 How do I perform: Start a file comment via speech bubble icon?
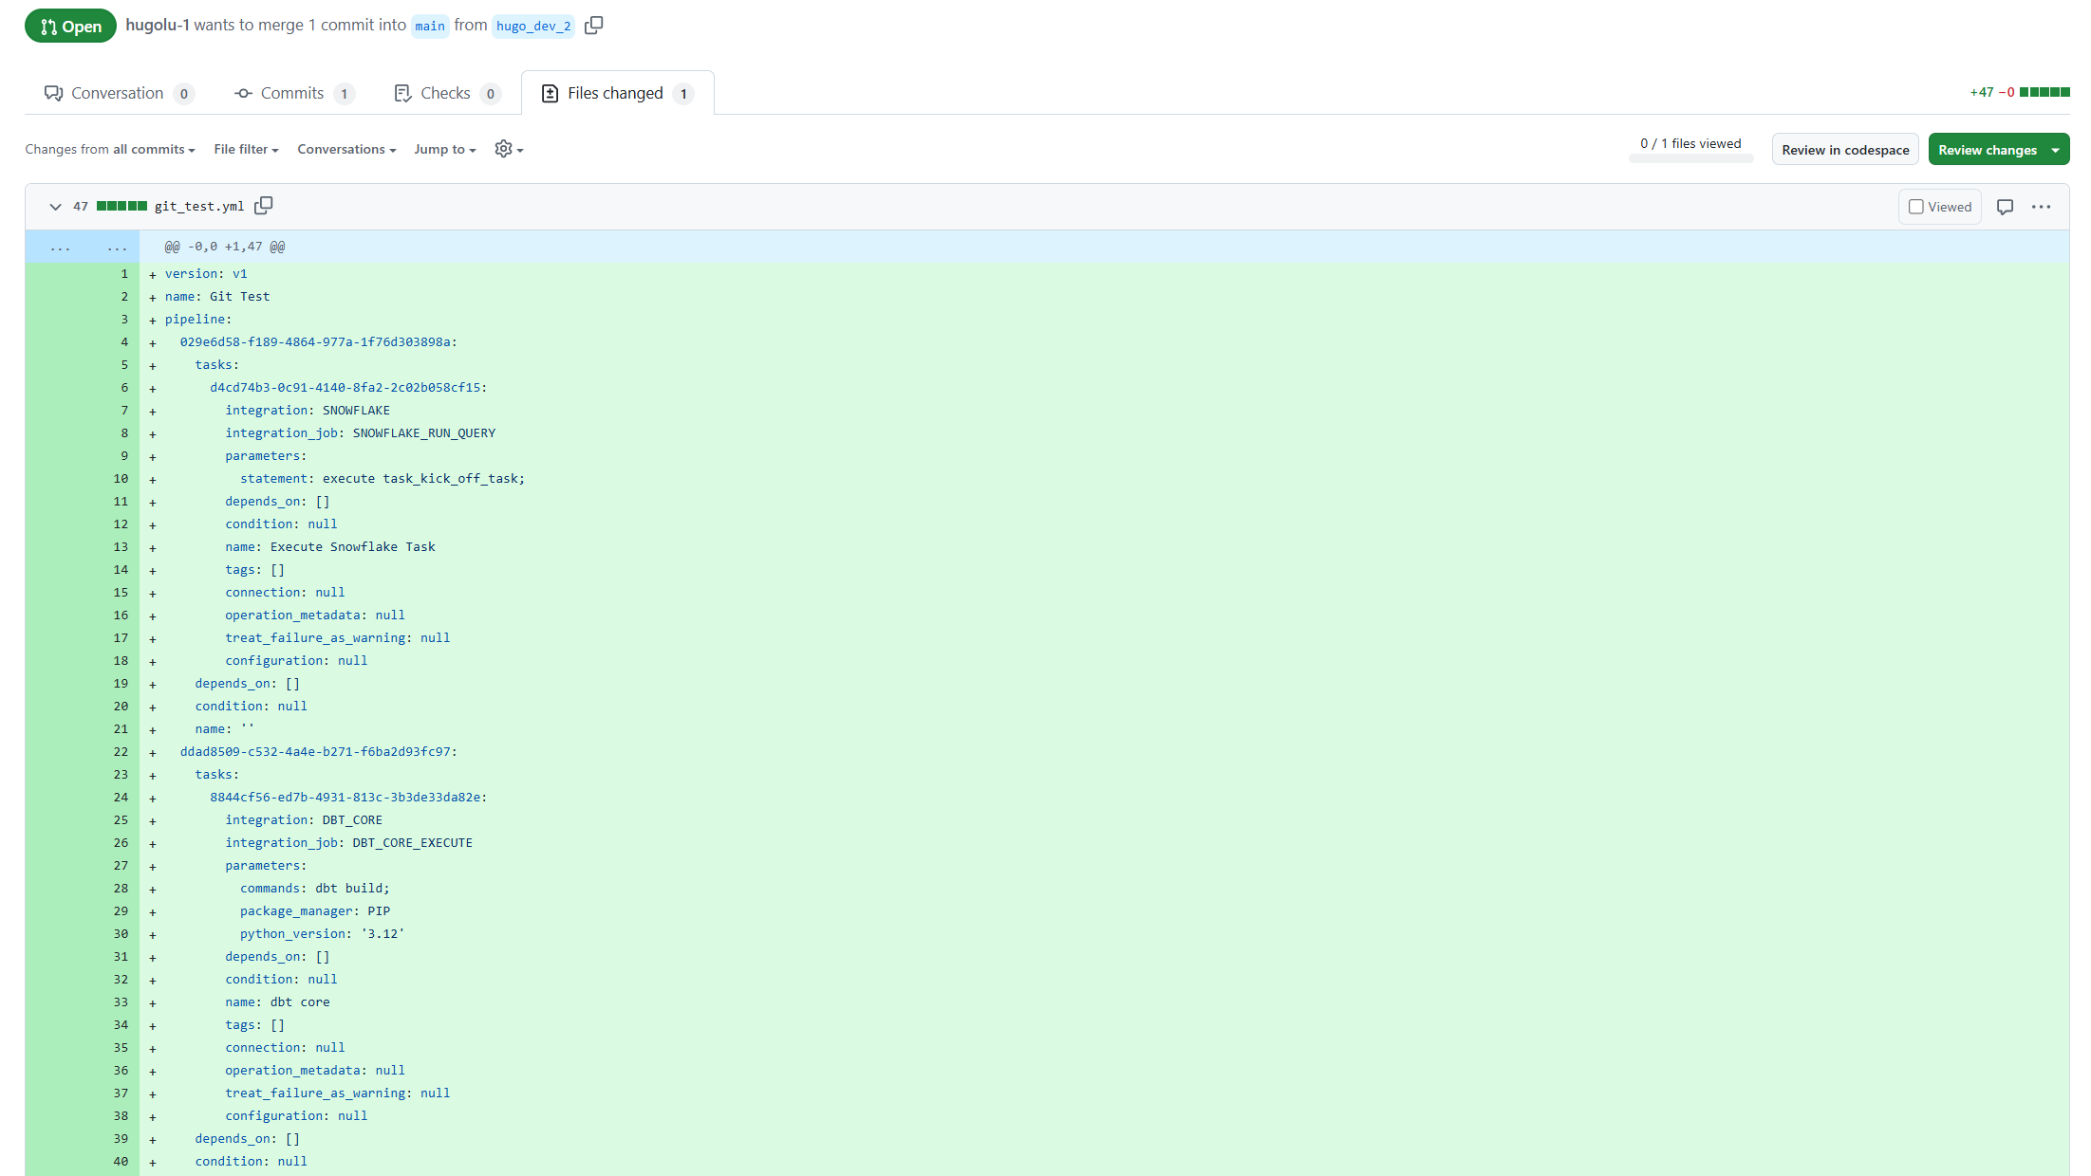click(x=2006, y=206)
